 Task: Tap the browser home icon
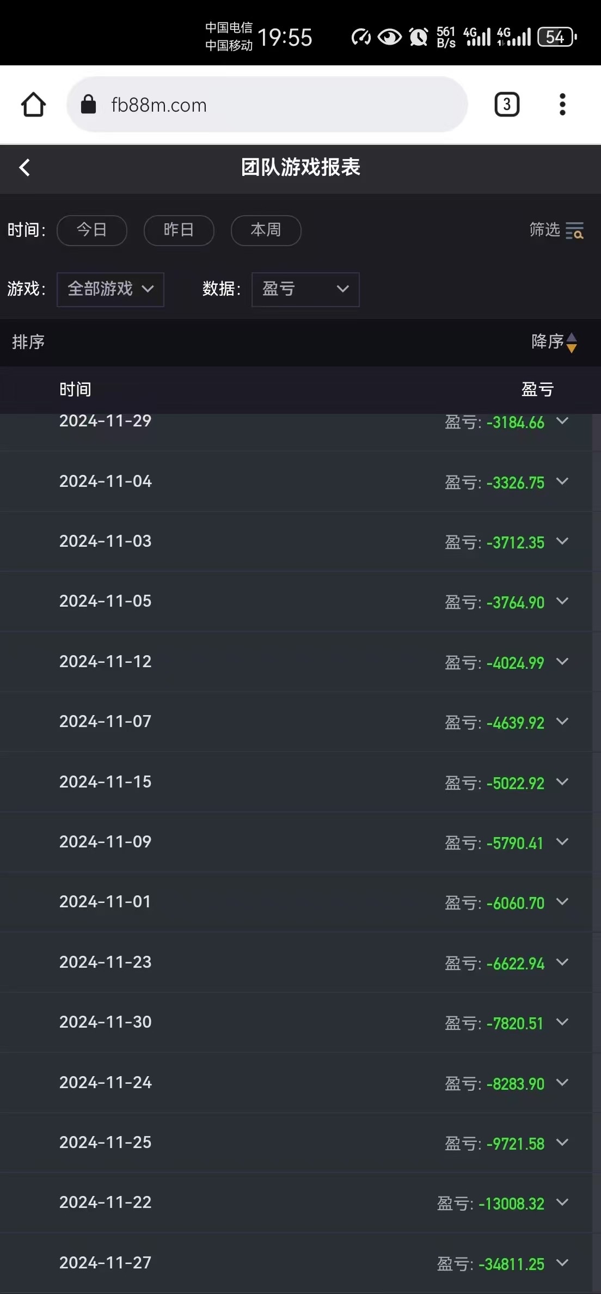(33, 105)
